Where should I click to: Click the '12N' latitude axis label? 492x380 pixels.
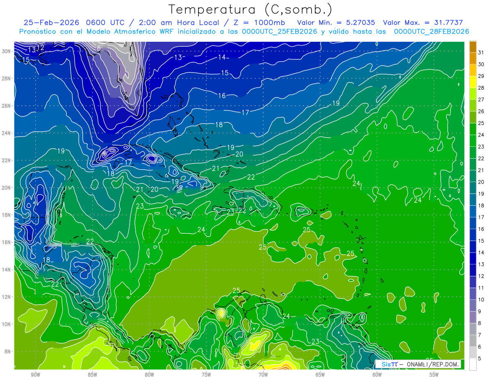point(6,296)
